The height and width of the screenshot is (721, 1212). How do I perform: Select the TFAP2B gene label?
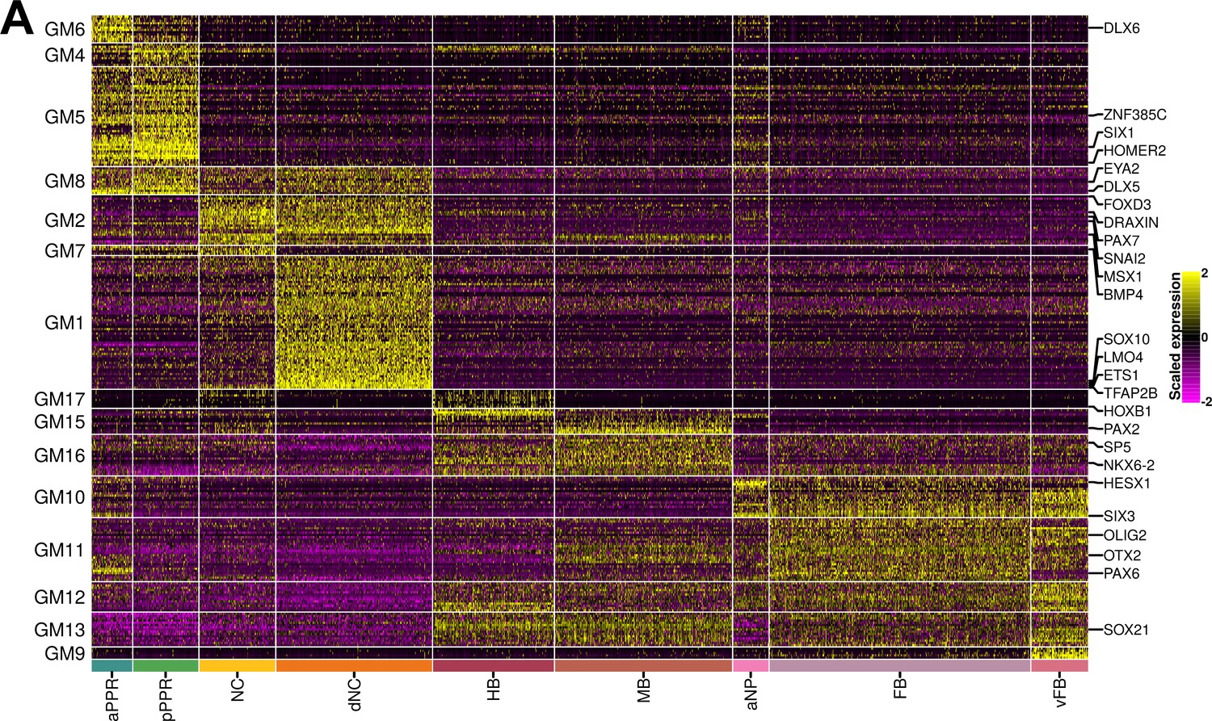coord(1130,393)
